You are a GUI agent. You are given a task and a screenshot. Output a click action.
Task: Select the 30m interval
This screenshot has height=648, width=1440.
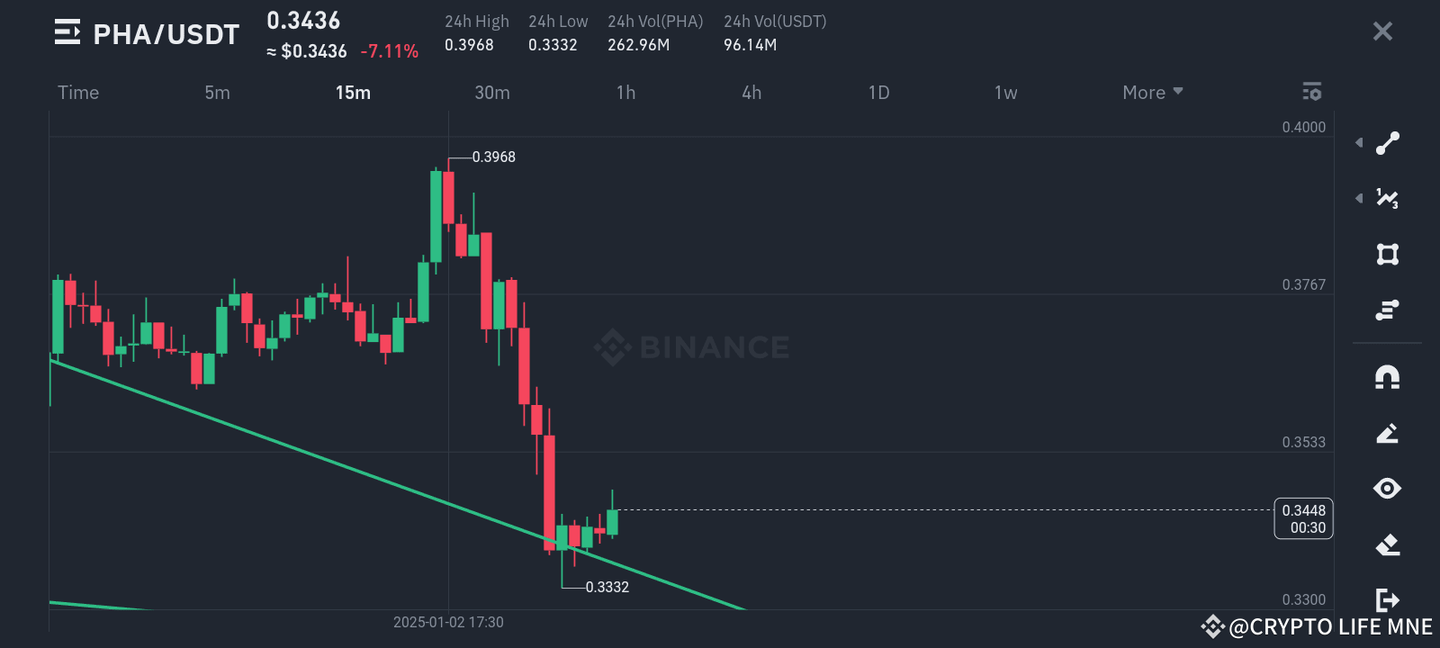[x=491, y=92]
